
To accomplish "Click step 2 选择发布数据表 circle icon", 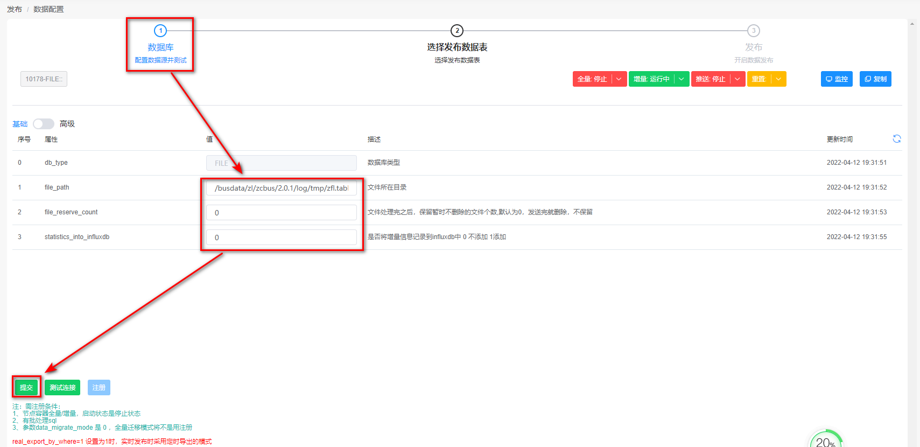I will [457, 31].
